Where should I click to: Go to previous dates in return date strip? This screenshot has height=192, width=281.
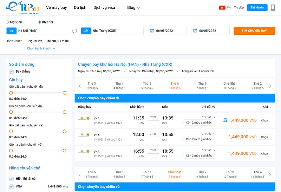(80, 174)
